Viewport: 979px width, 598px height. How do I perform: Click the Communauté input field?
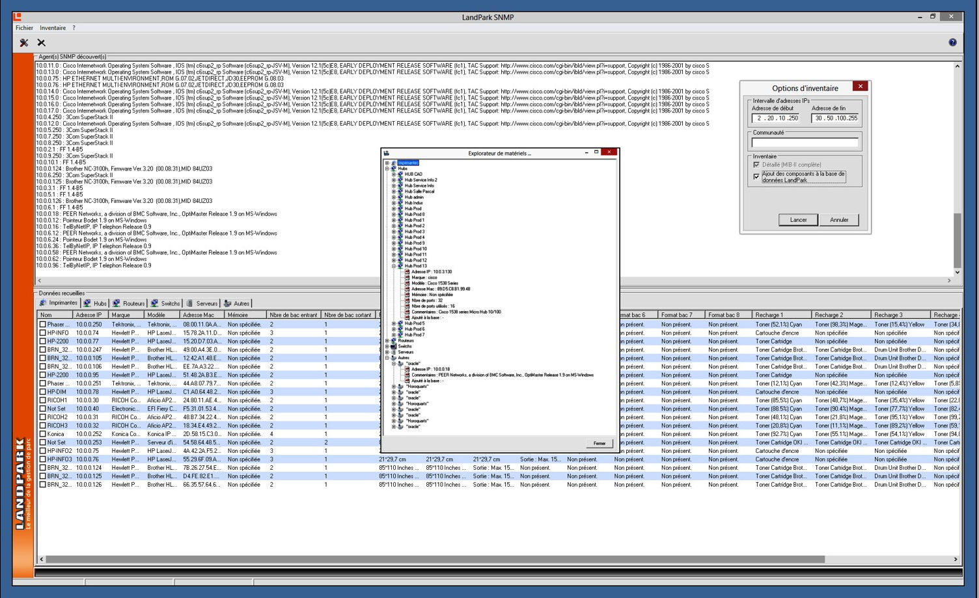click(805, 142)
